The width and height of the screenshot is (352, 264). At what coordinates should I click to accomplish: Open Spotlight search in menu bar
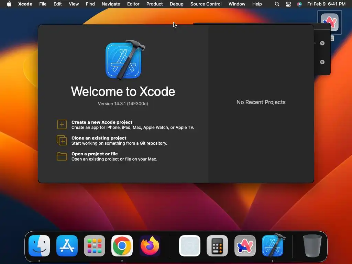tap(277, 4)
